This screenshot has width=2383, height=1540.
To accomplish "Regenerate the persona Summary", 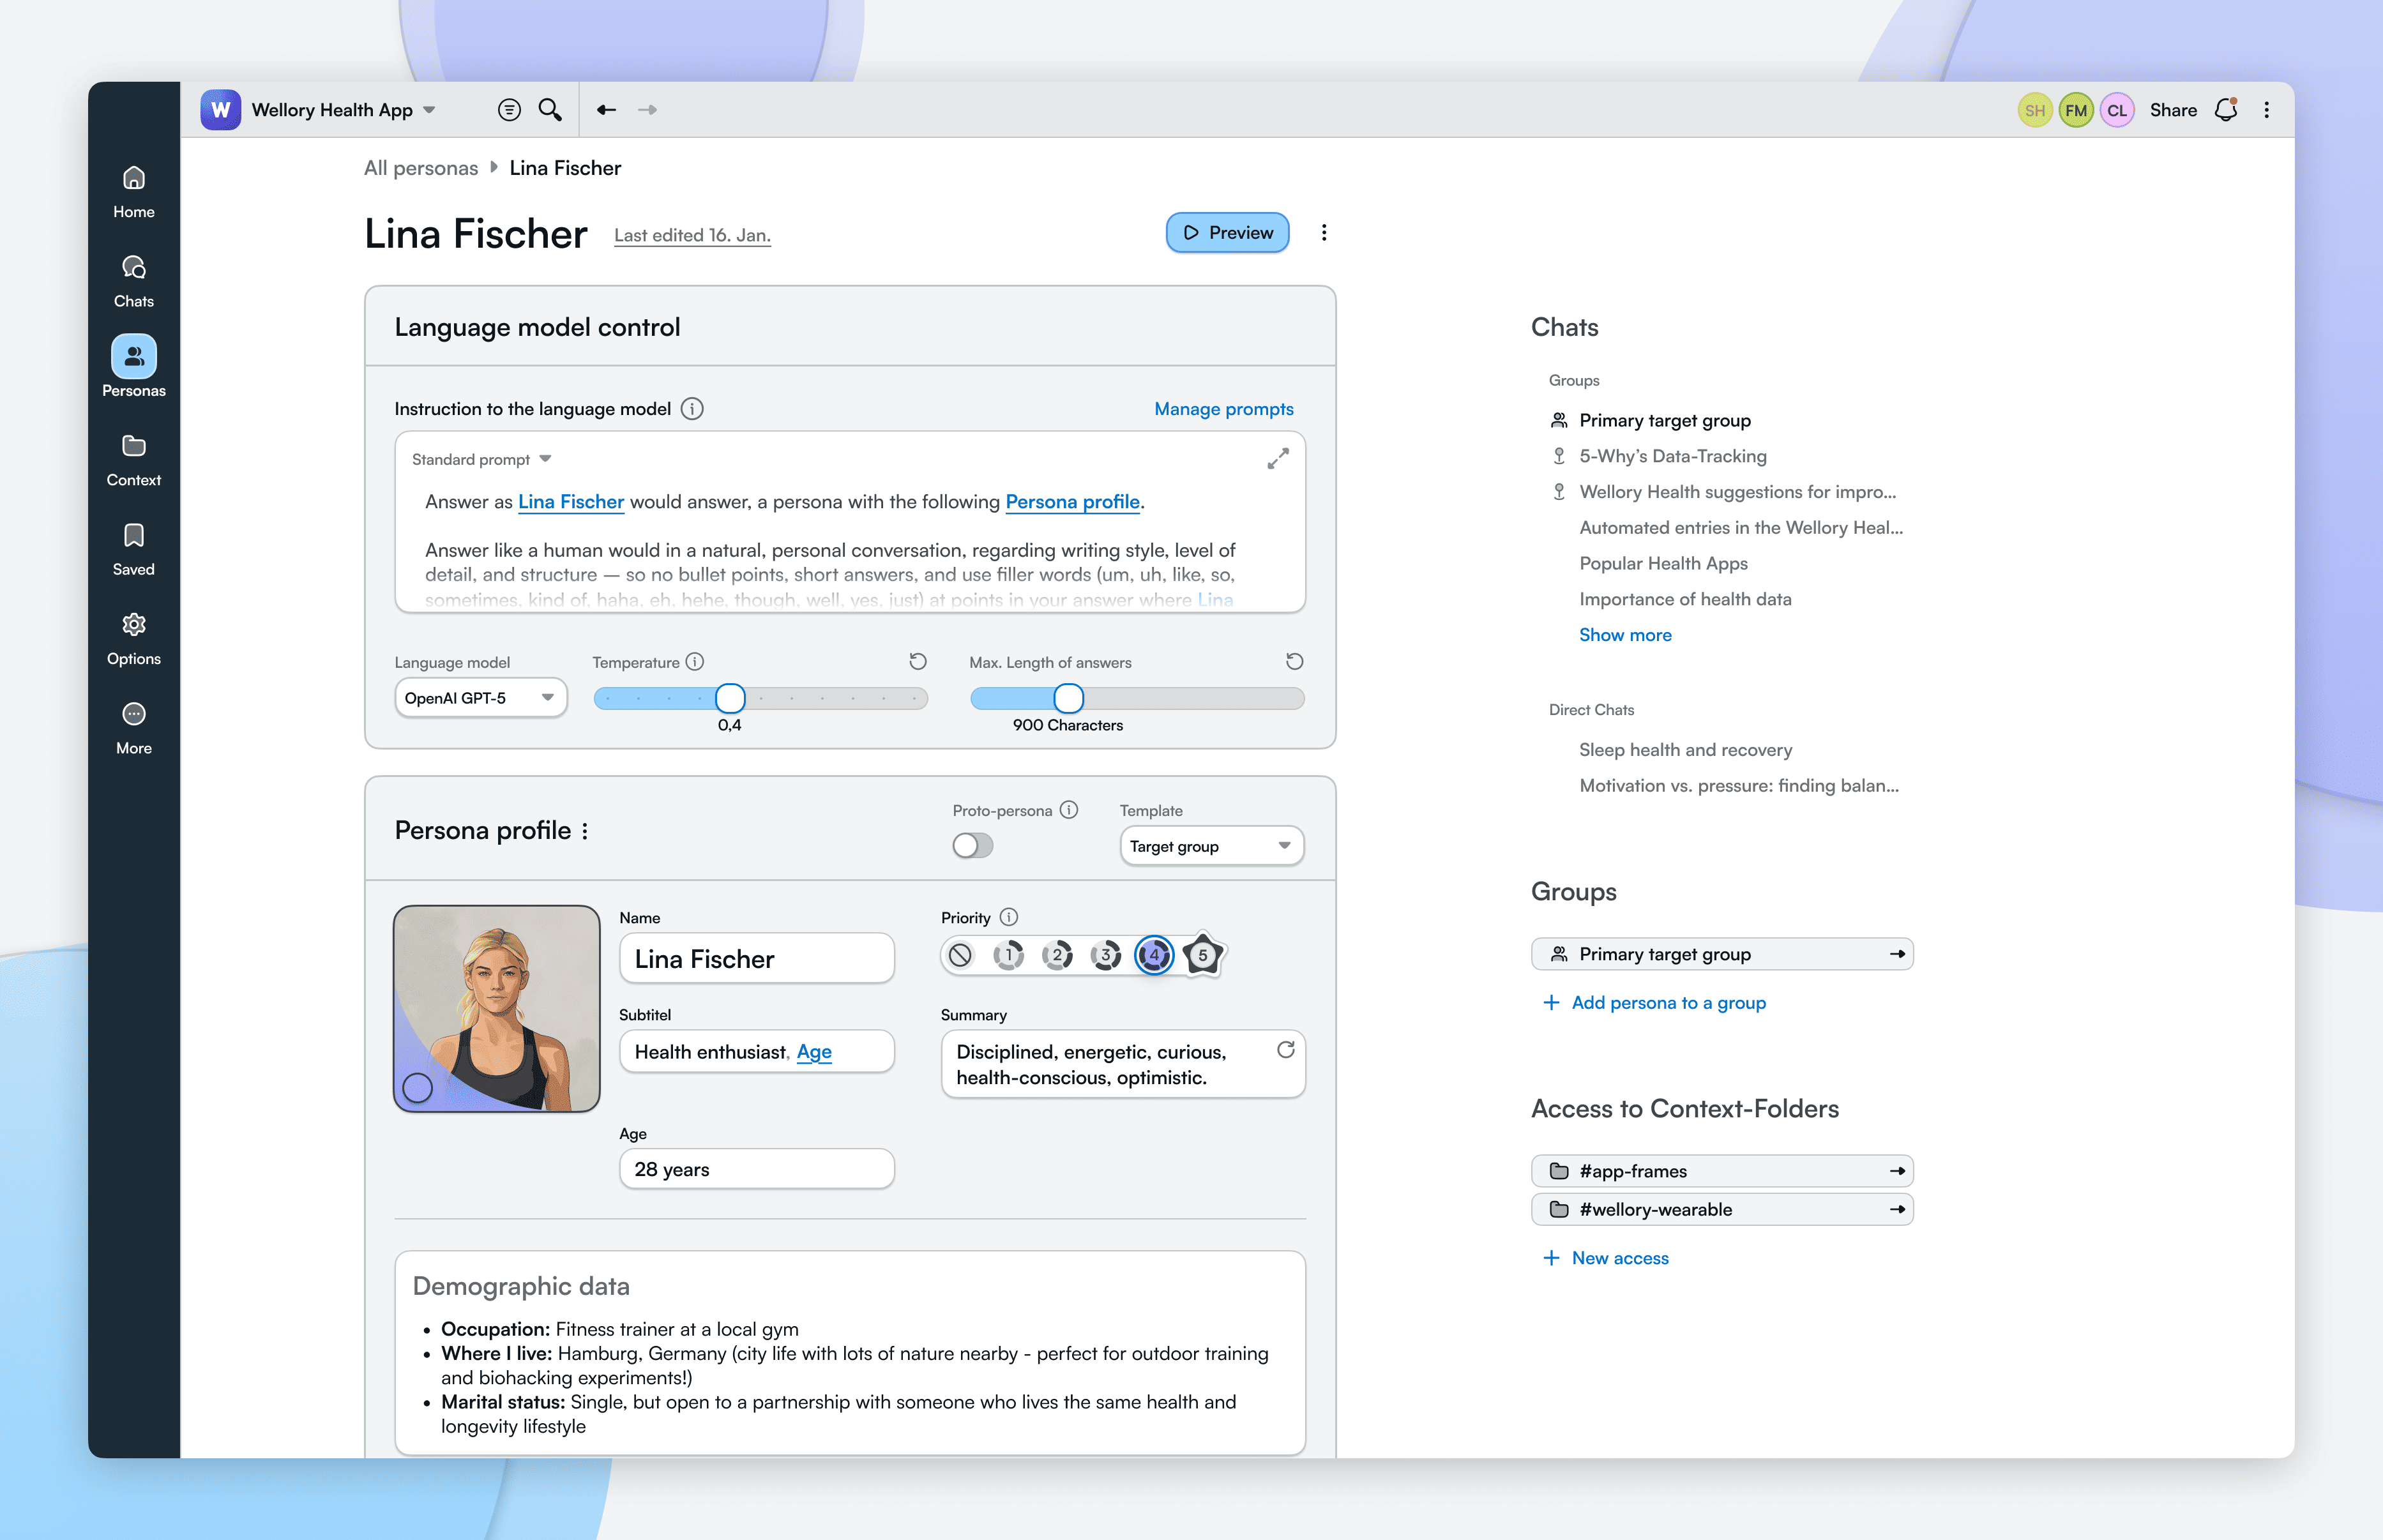I will coord(1286,1050).
